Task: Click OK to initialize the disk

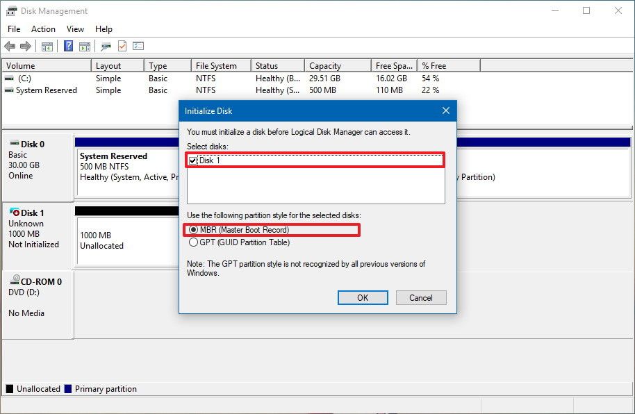Action: tap(362, 297)
